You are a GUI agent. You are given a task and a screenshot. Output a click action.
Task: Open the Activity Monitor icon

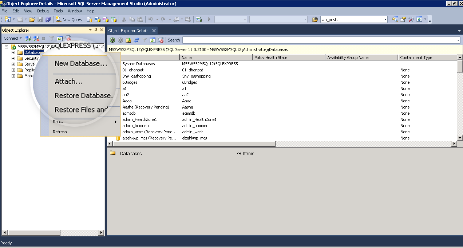tap(199, 19)
